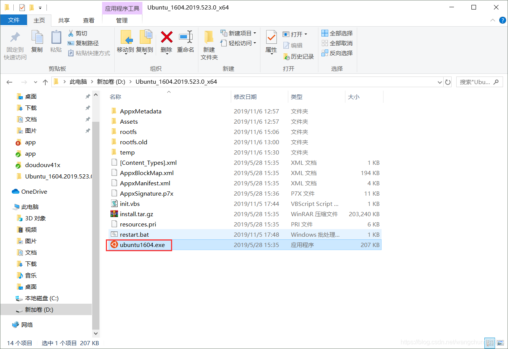Click Invert Selection (反向选择)
508x349 pixels.
click(x=337, y=53)
